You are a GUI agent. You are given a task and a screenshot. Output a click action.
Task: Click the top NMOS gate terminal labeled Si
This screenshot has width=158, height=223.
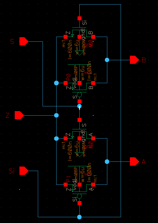tap(79, 18)
